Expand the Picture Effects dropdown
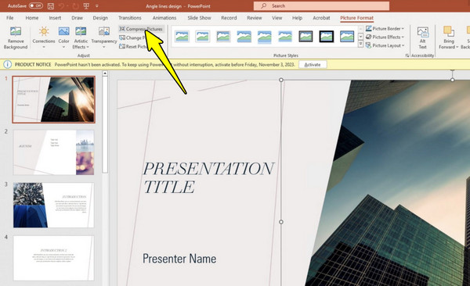 point(385,37)
